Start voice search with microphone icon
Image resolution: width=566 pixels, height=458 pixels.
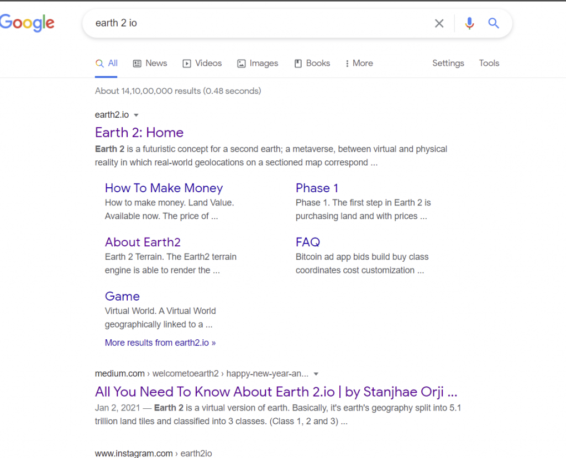pyautogui.click(x=469, y=23)
